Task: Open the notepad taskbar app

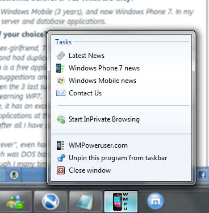Action: tap(86, 202)
